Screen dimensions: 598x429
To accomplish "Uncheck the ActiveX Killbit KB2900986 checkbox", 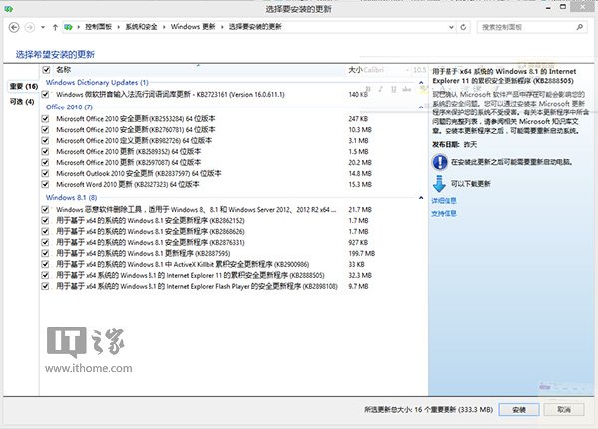I will click(x=45, y=264).
